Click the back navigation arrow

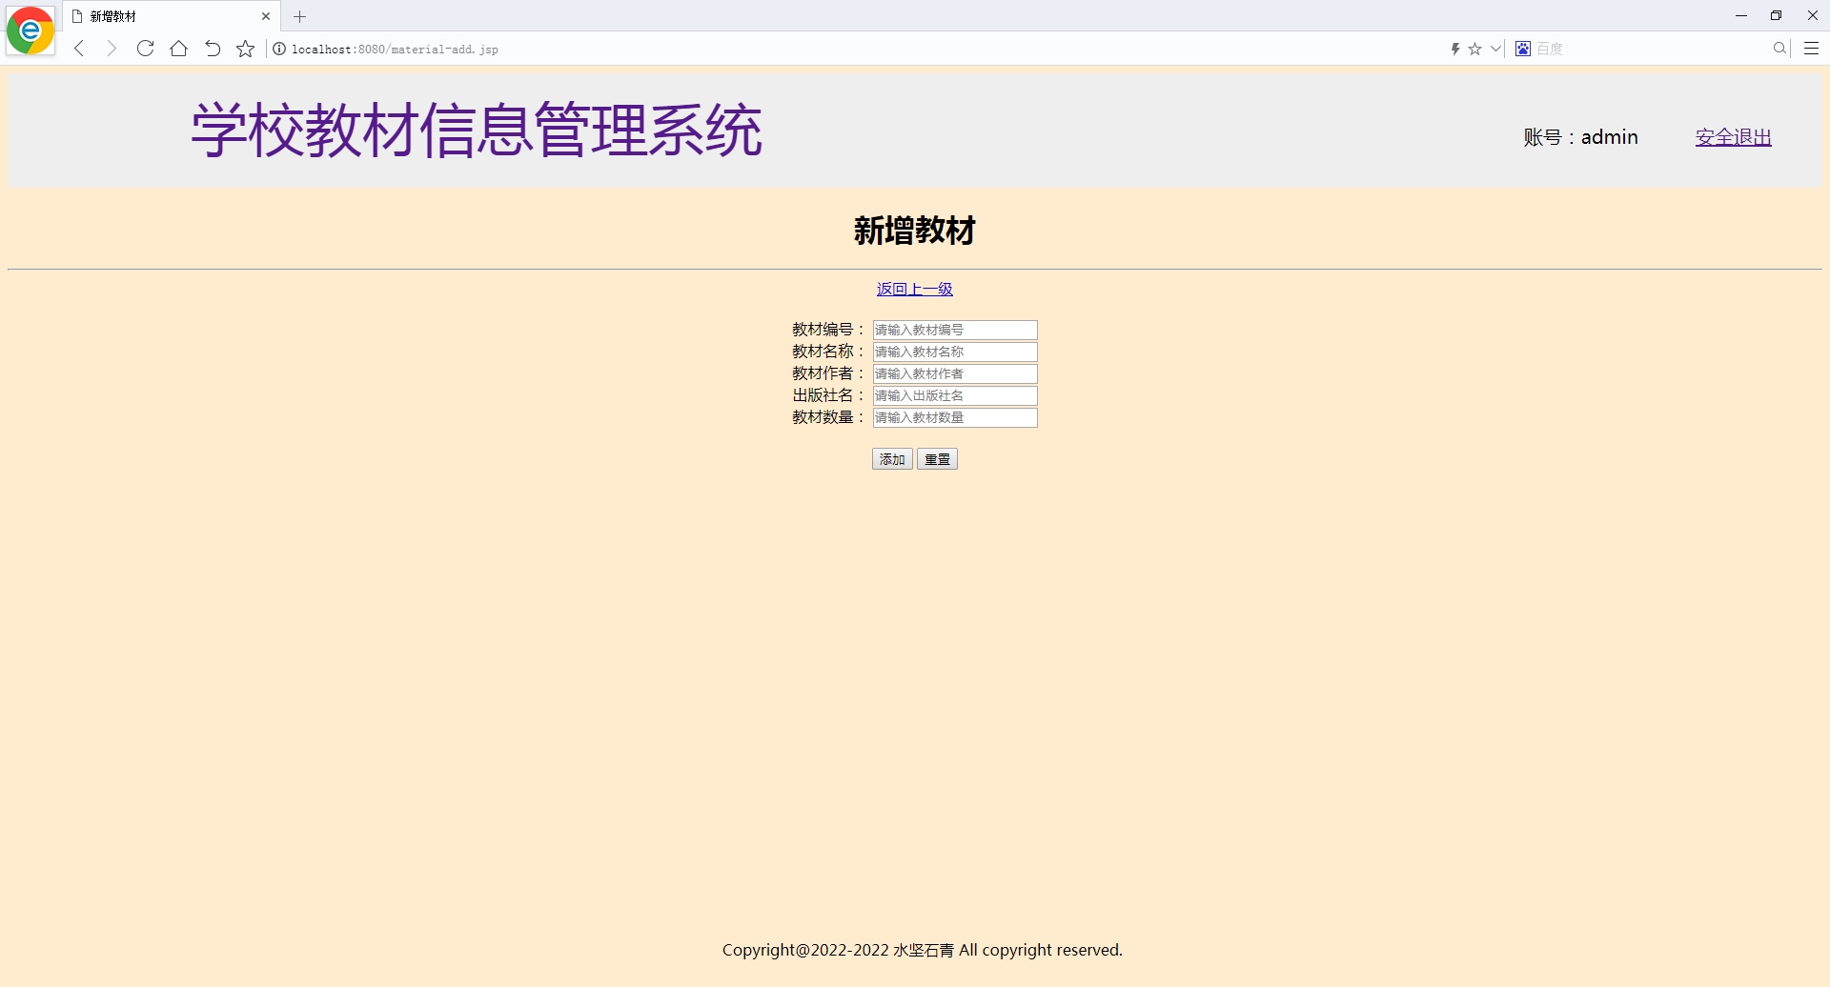[x=78, y=49]
